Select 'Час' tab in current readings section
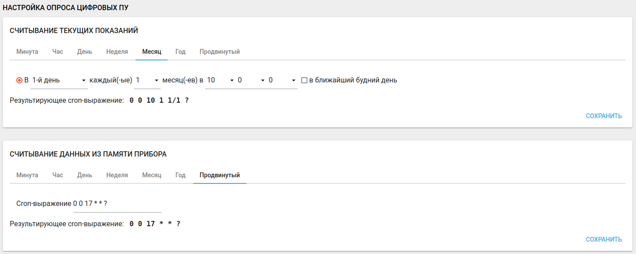This screenshot has height=254, width=636. pyautogui.click(x=58, y=52)
